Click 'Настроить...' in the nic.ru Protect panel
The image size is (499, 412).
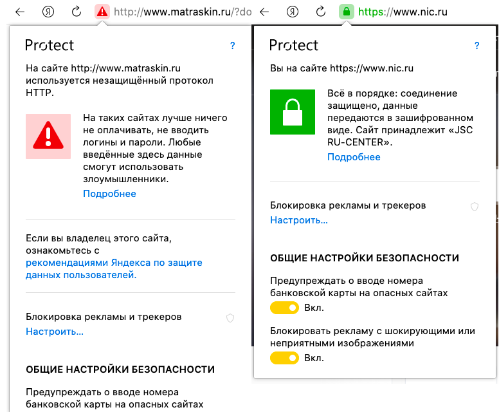tap(299, 220)
